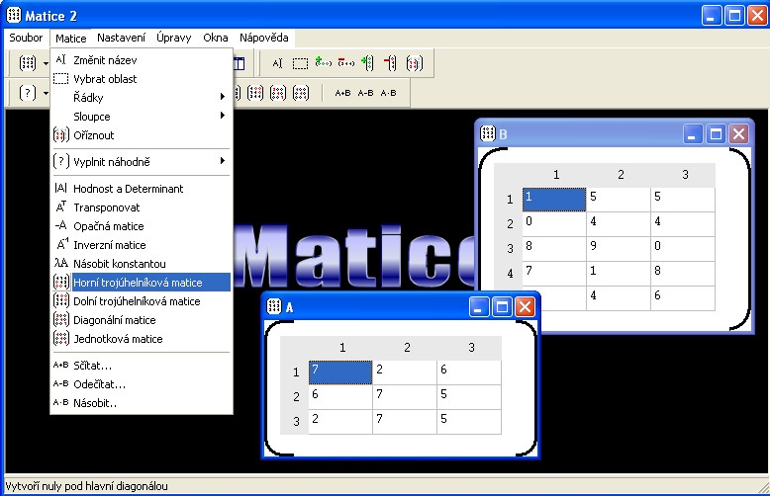Choose Odečítat... from the menu
Screen dimensions: 770x496
click(x=141, y=384)
